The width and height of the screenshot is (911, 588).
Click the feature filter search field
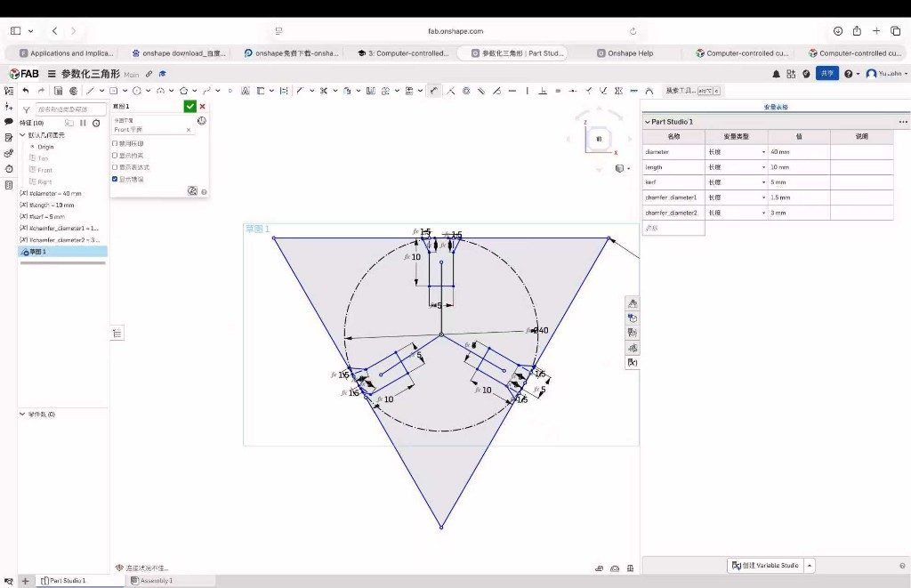pyautogui.click(x=70, y=109)
